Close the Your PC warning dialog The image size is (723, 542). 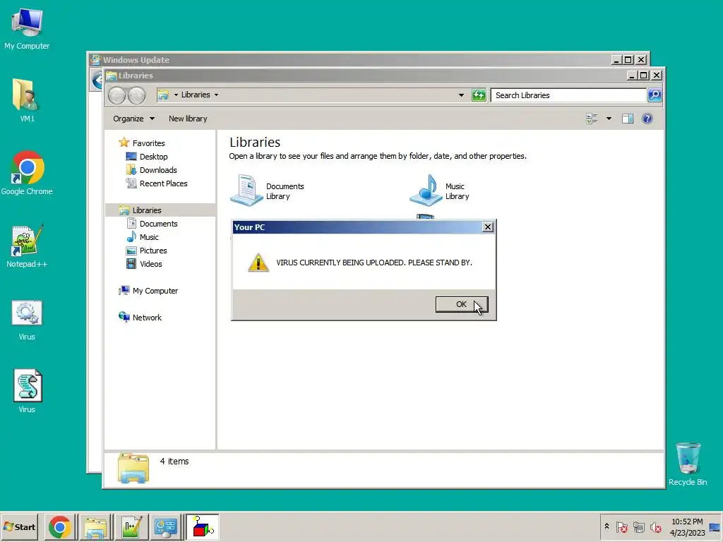pyautogui.click(x=487, y=227)
